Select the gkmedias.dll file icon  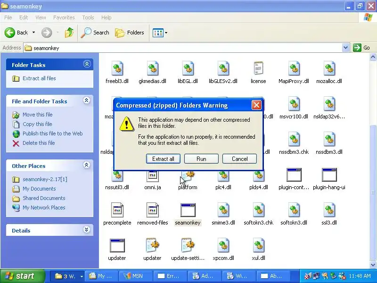pos(152,68)
